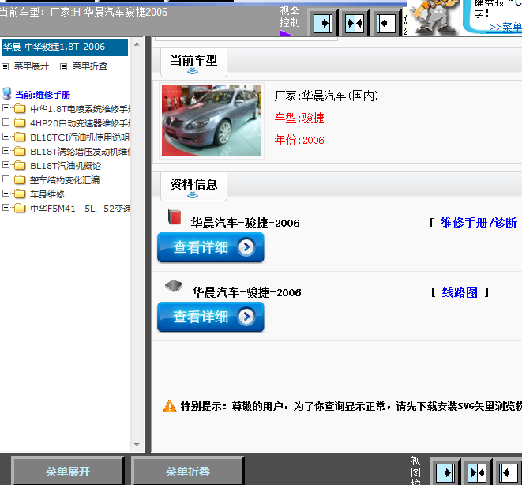The height and width of the screenshot is (485, 522).
Task: Open the 资料信息 section tab
Action: [x=193, y=186]
